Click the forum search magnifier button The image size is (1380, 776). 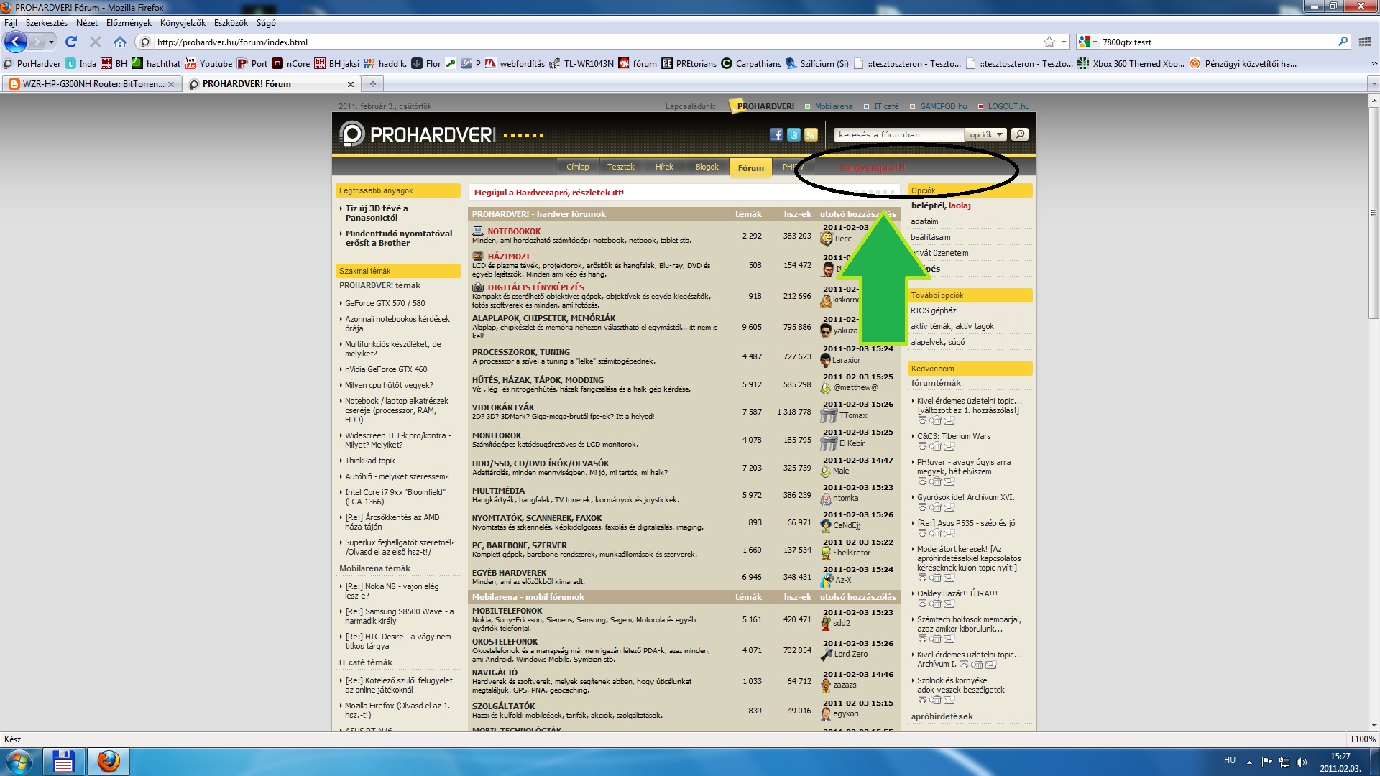(1020, 134)
